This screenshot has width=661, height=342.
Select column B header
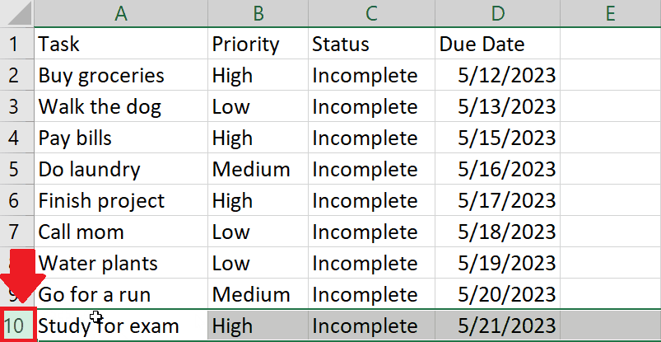pos(258,13)
